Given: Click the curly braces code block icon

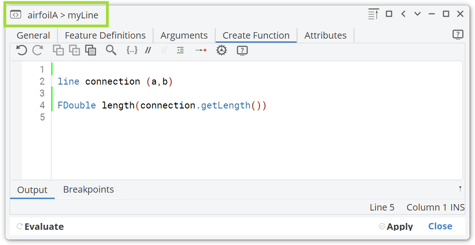Looking at the screenshot, I should pyautogui.click(x=132, y=50).
